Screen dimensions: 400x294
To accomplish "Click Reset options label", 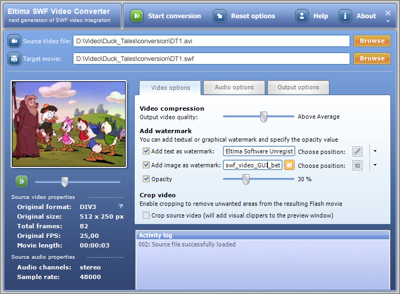I will pyautogui.click(x=253, y=16).
